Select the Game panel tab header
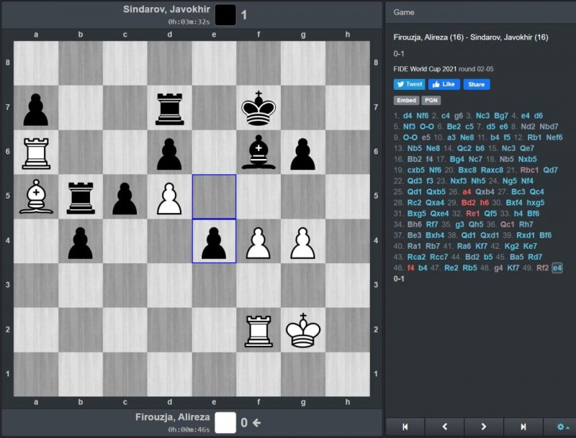 (x=404, y=12)
